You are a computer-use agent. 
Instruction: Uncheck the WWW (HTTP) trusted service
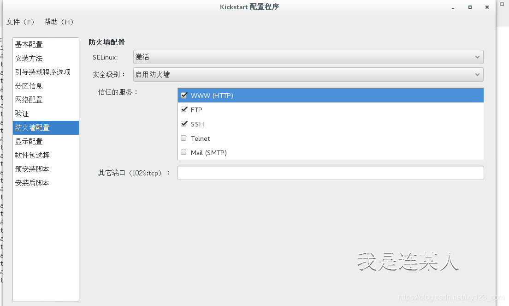tap(184, 95)
